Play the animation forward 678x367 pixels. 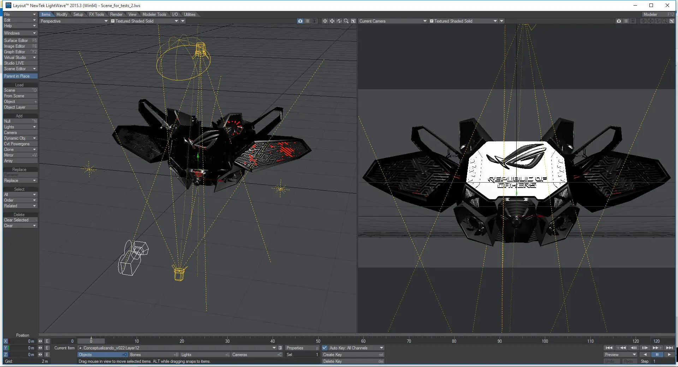click(x=669, y=355)
